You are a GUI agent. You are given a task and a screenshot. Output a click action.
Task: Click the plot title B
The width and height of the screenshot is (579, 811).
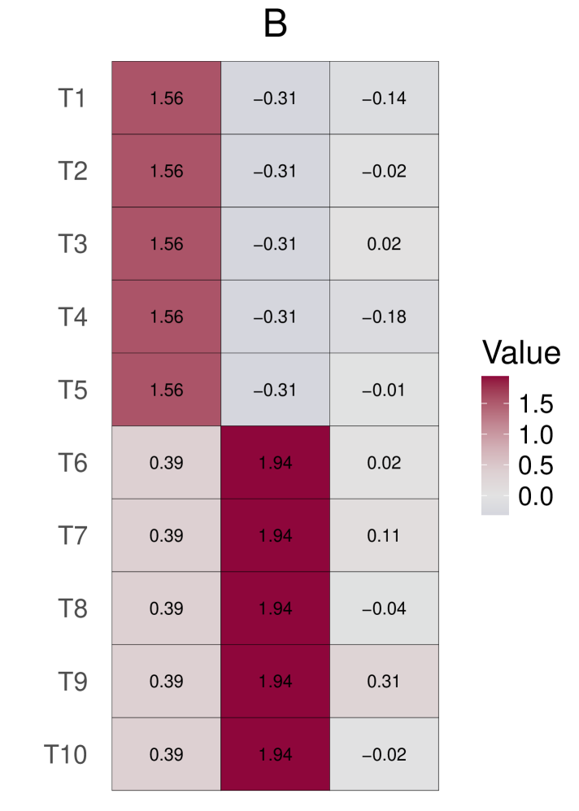pos(276,25)
